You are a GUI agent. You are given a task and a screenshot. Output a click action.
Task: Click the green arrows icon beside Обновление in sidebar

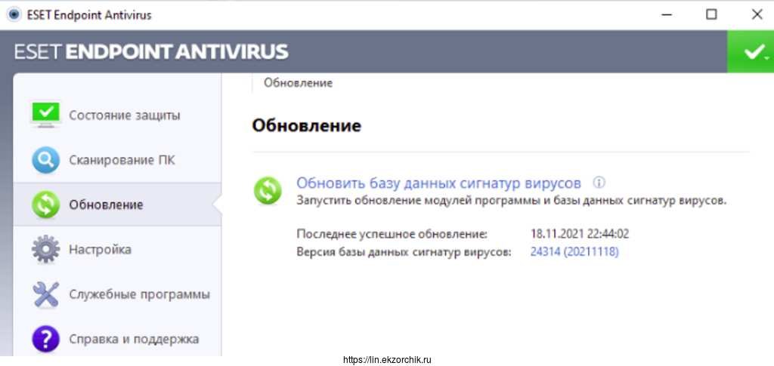(45, 205)
